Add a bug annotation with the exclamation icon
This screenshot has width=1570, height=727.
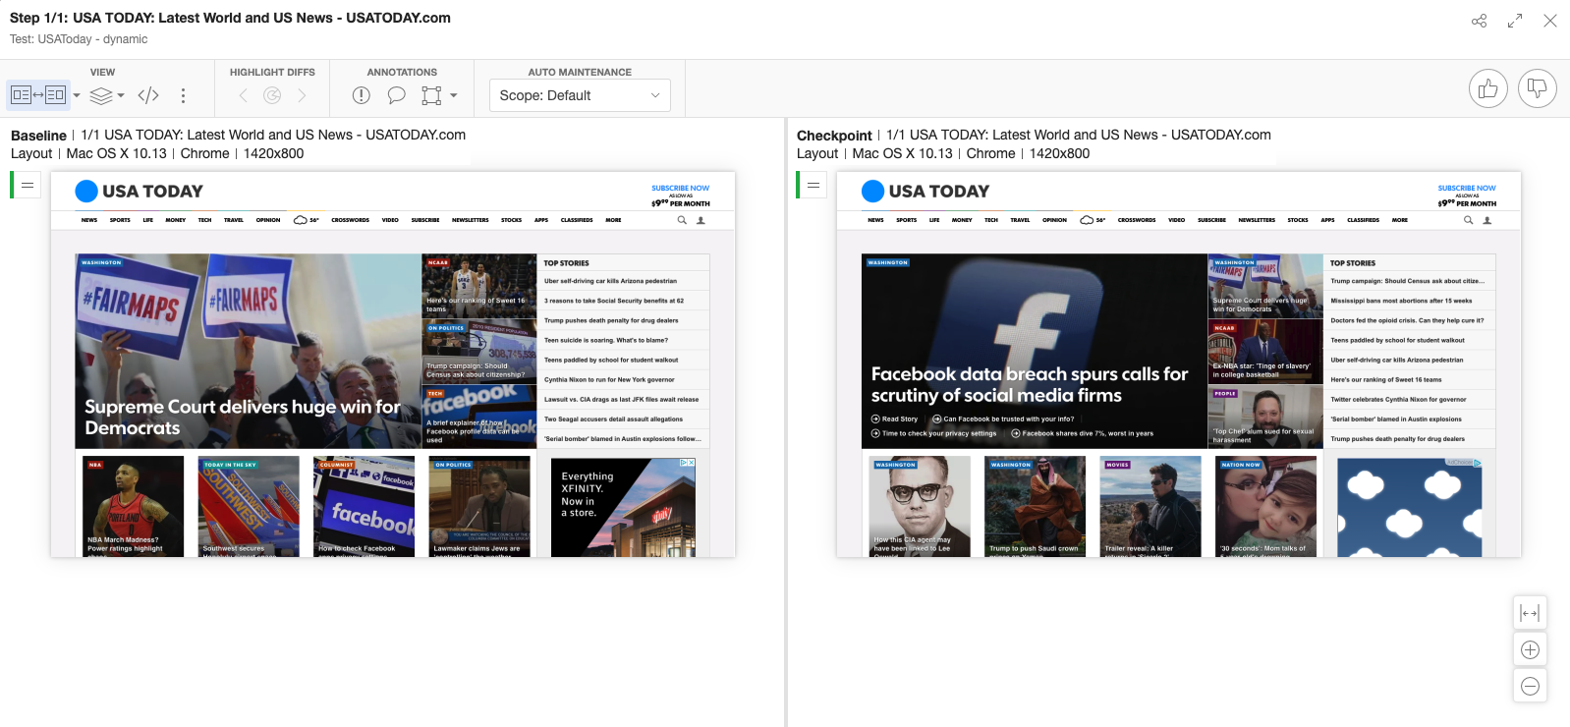362,95
